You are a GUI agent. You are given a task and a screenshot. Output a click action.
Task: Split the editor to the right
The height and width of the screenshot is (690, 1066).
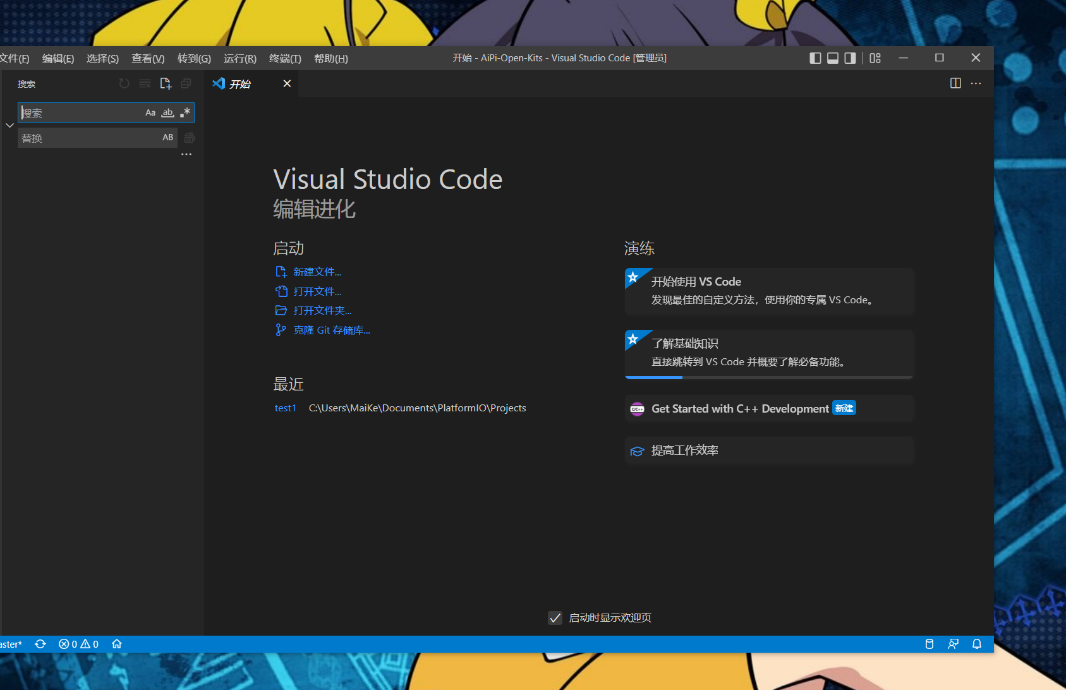point(955,83)
